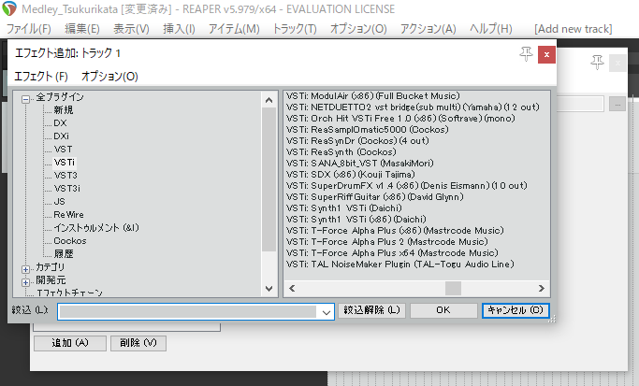The width and height of the screenshot is (639, 386).
Task: Select VST in plugin tree
Action: pos(63,149)
